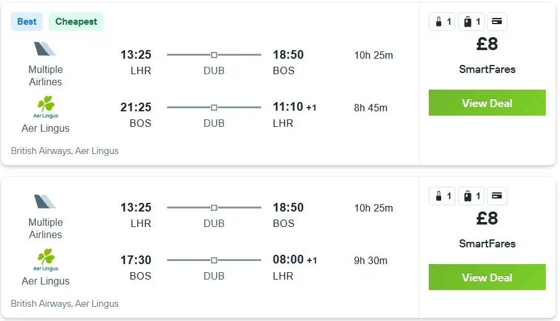Select the Cheapest tag

[76, 22]
